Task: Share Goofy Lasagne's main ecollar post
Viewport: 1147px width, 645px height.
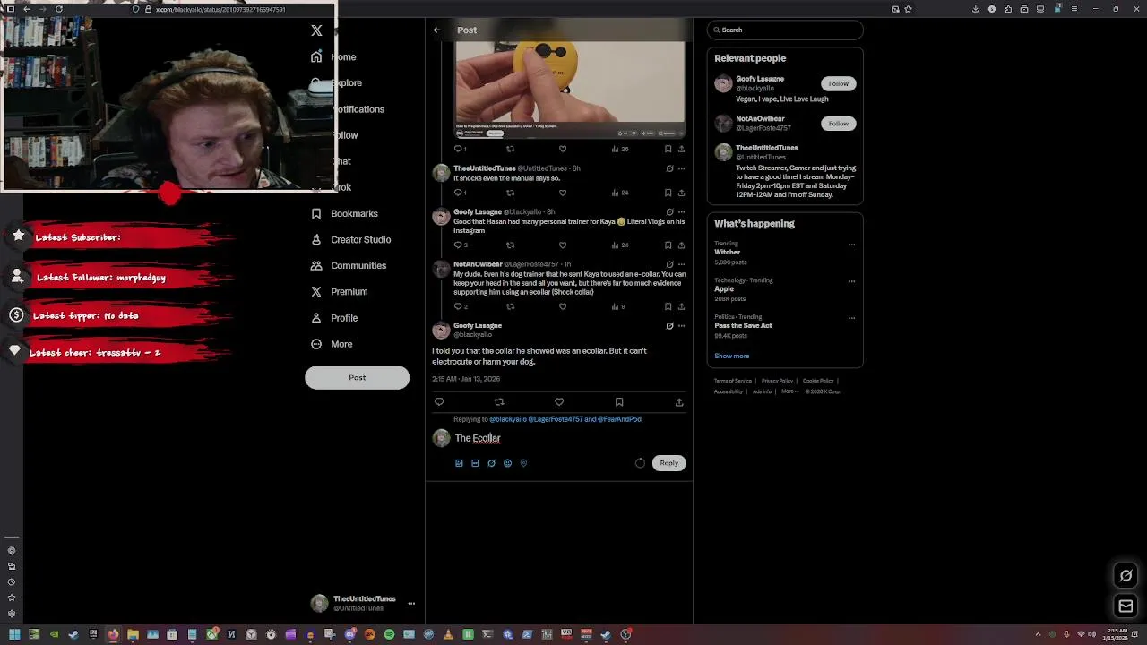Action: pyautogui.click(x=679, y=402)
